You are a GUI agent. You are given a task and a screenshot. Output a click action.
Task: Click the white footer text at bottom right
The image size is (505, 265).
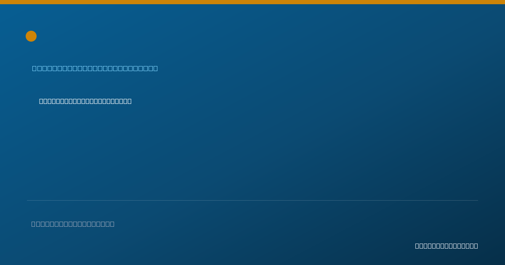[x=447, y=246]
